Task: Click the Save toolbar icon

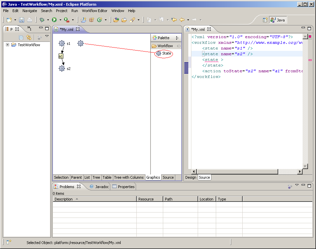Action: coord(21,20)
